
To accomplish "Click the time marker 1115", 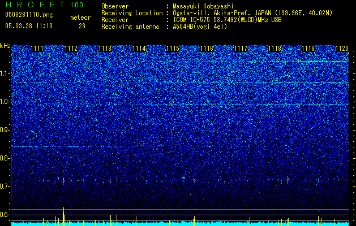I will (173, 49).
